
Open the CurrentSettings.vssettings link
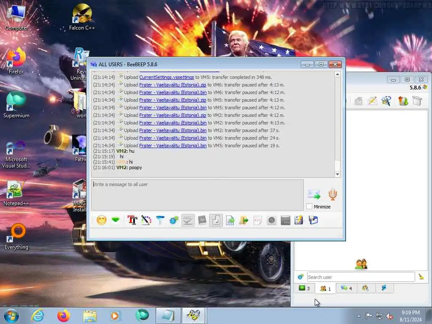click(166, 77)
